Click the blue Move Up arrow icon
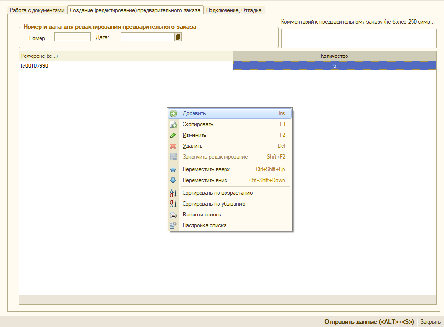444x327 pixels. pyautogui.click(x=173, y=169)
